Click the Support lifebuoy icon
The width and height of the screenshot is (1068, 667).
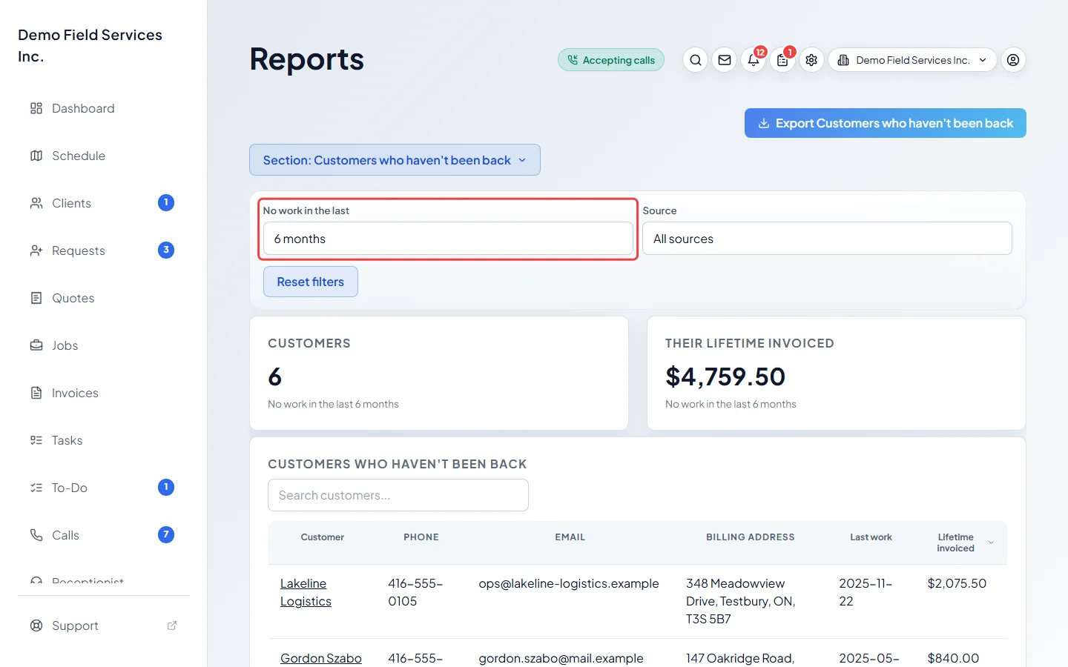(x=36, y=625)
